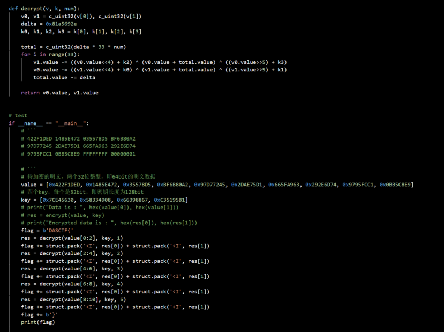
Task: Click 0x7CE45630 in the key list
Action: pos(58,200)
